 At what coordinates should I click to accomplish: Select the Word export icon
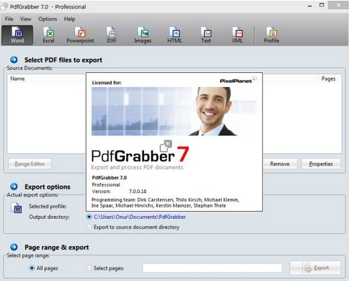click(17, 35)
